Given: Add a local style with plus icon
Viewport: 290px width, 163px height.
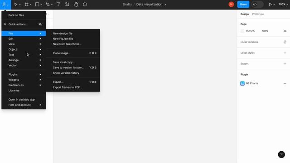Looking at the screenshot, I should click(x=285, y=53).
